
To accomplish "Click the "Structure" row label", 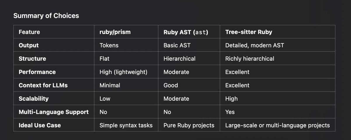I will point(32,59).
